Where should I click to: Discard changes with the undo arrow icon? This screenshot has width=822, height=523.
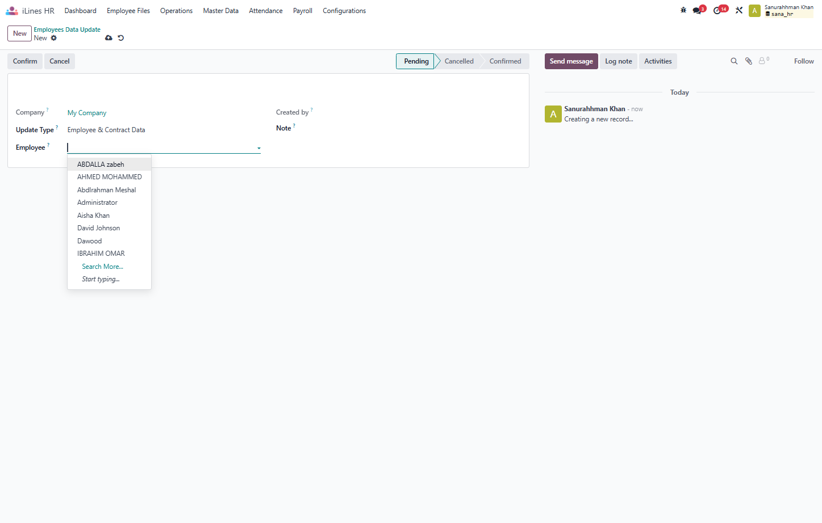(x=120, y=38)
